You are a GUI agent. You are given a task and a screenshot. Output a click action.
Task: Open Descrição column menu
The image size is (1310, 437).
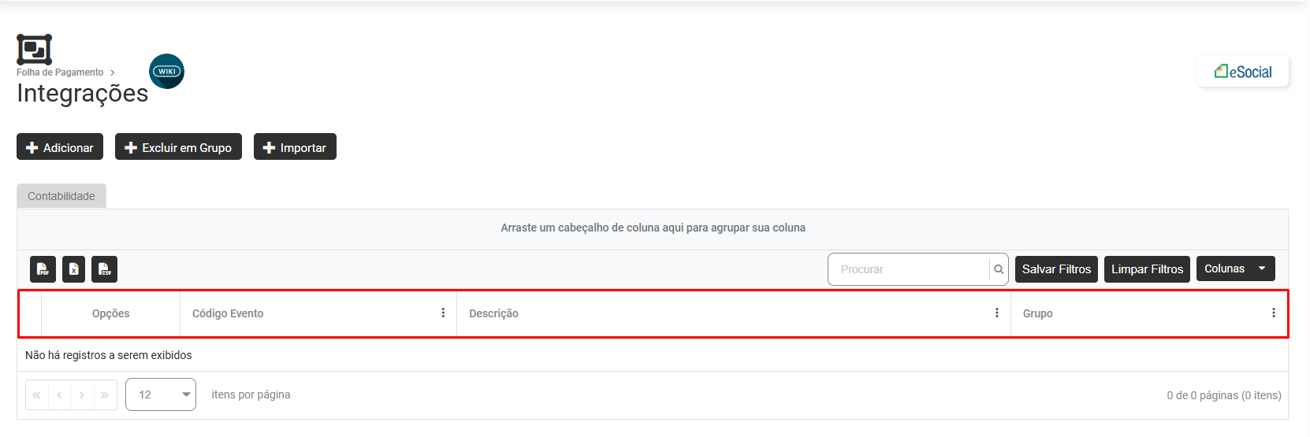point(997,313)
